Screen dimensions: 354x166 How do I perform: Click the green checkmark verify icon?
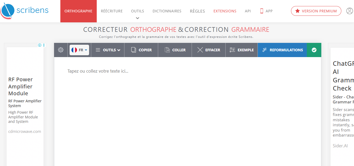(x=314, y=50)
